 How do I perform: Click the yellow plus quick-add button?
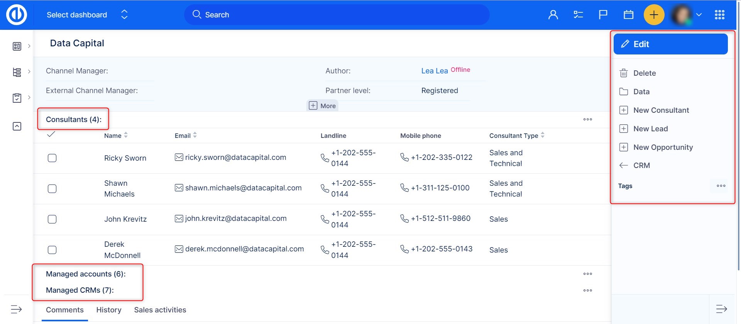[x=653, y=15]
